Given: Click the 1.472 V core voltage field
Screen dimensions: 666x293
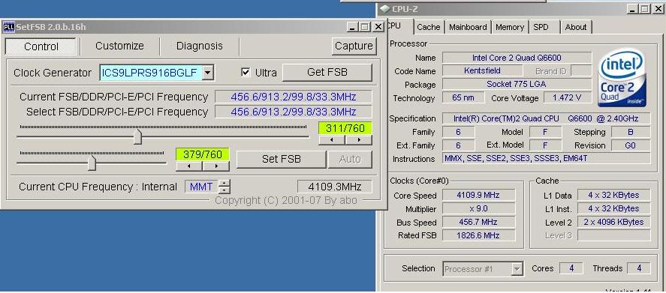Looking at the screenshot, I should (568, 97).
